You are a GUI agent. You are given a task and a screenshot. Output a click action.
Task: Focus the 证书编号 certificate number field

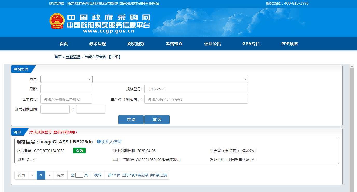click(66, 99)
